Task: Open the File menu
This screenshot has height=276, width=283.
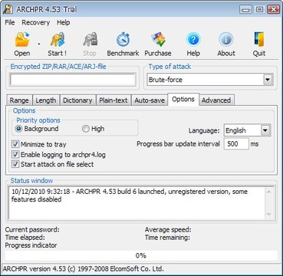Action: click(x=10, y=22)
